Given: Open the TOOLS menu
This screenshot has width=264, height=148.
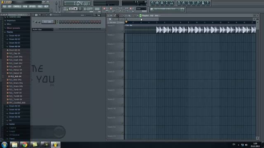Looking at the screenshot, I should click(40, 7).
